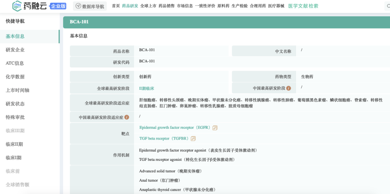Click BCA-101 value in 研发代码 row

tap(147, 61)
